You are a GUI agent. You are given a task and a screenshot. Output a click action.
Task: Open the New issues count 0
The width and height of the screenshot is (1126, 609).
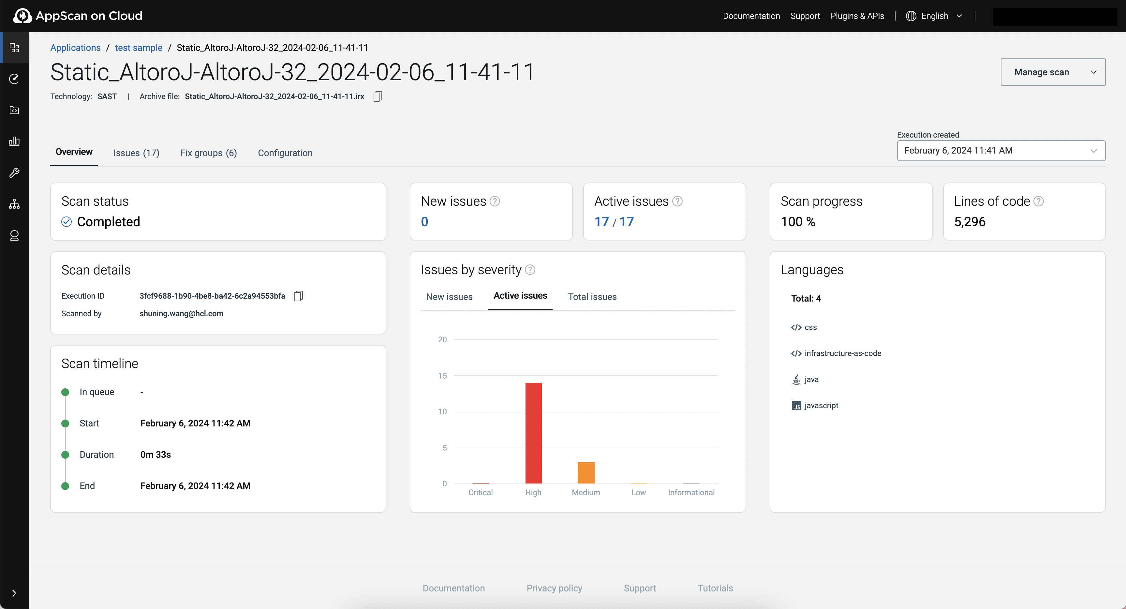point(424,222)
